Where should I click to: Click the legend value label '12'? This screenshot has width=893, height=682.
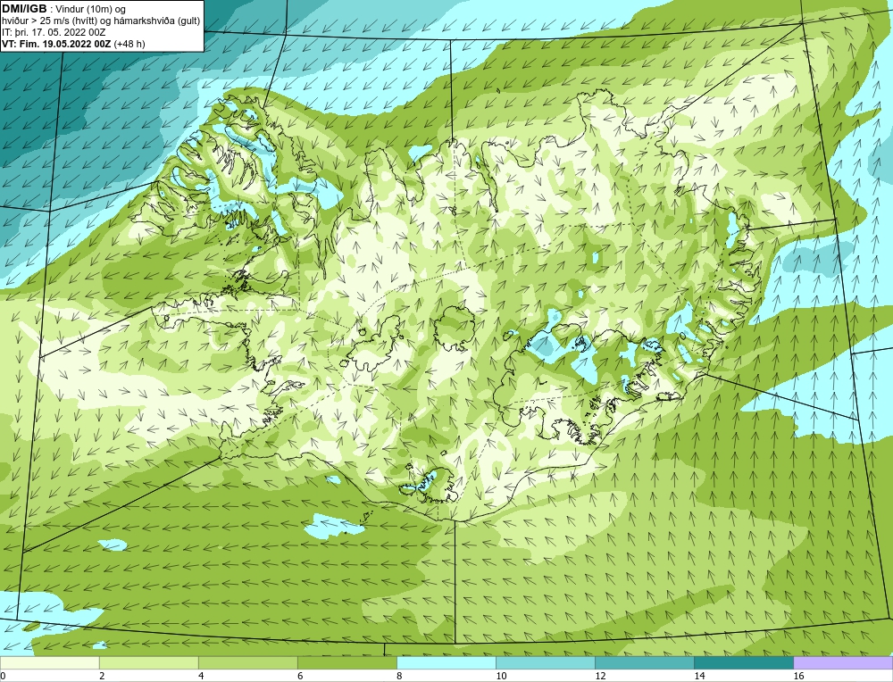coord(600,676)
